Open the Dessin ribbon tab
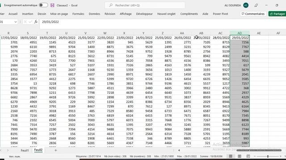 coord(42,14)
